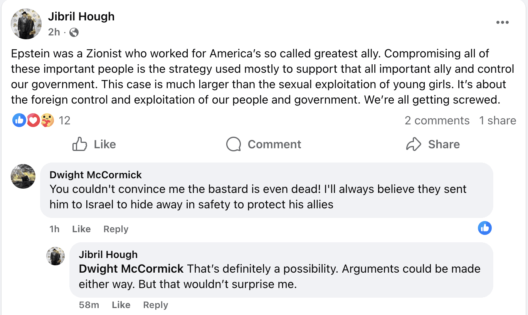This screenshot has height=315, width=528.
Task: Open Dwight McCormick's profile picture
Action: [x=24, y=176]
